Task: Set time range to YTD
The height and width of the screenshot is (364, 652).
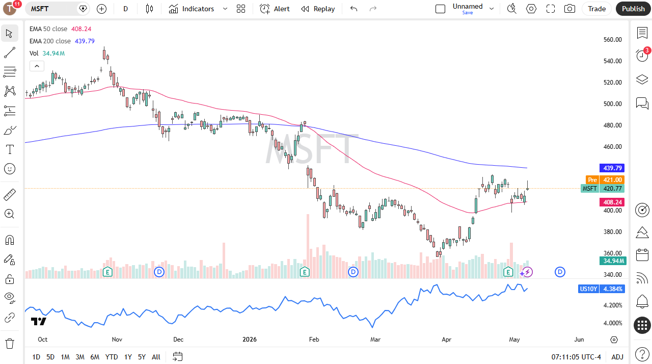Action: [112, 357]
